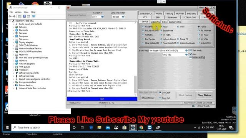Click the Start Button
Viewport: 246px width, 138px height.
(x=185, y=95)
